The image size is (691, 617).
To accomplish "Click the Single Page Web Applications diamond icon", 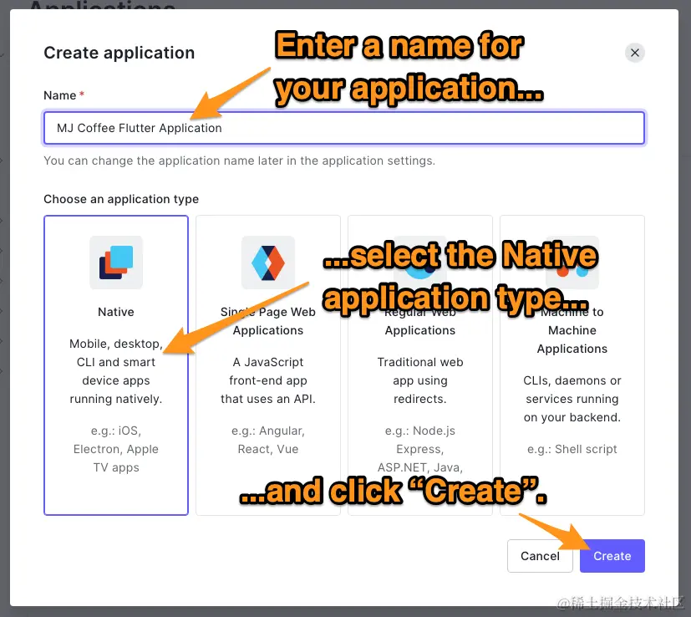I will click(x=267, y=261).
